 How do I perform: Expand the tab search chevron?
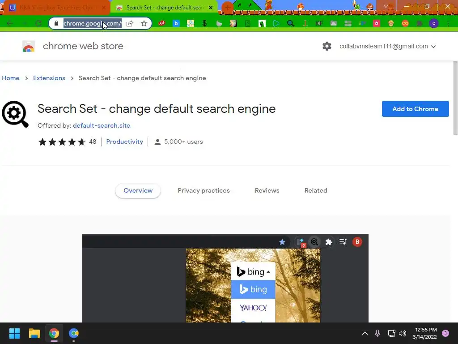pyautogui.click(x=386, y=6)
